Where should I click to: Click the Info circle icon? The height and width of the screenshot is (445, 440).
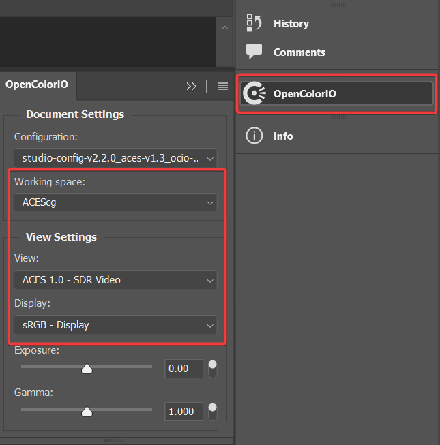(254, 136)
